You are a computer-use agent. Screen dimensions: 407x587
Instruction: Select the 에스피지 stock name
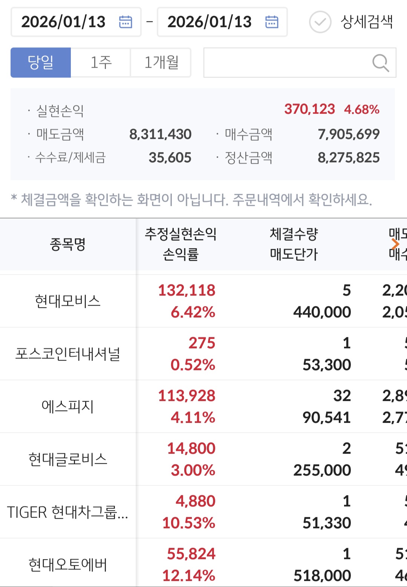(68, 407)
